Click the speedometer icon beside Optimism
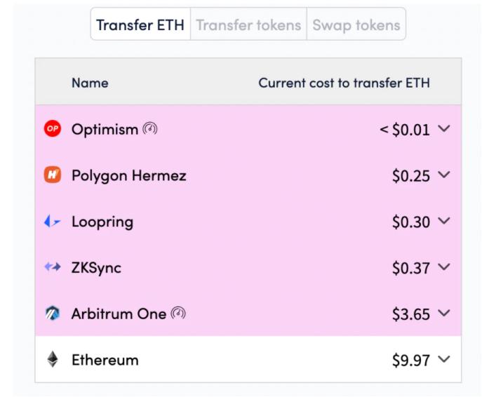 150,130
